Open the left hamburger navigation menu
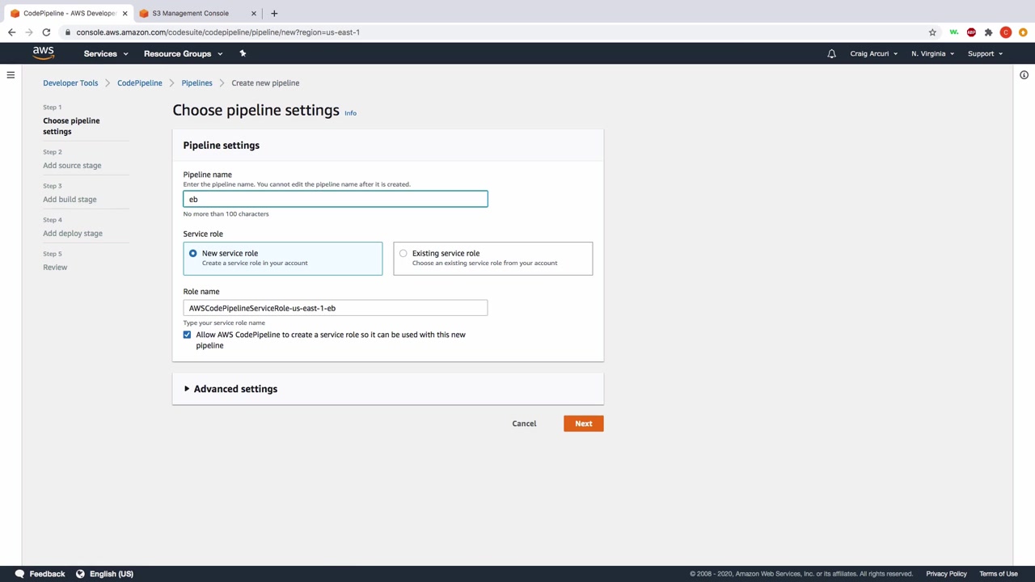Viewport: 1035px width, 582px height. [x=11, y=75]
